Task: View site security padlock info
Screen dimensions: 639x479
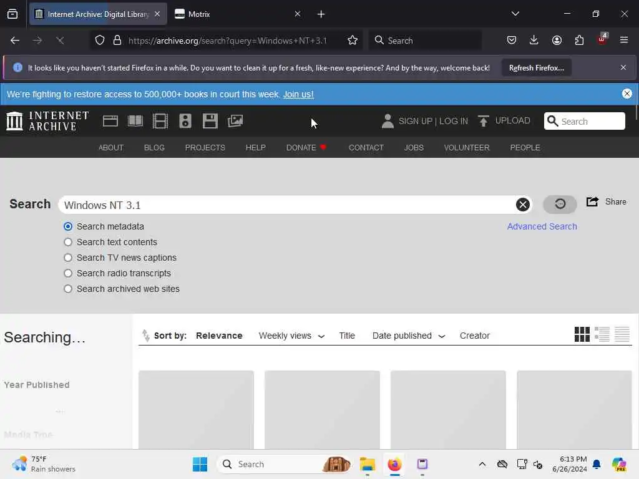Action: click(117, 41)
